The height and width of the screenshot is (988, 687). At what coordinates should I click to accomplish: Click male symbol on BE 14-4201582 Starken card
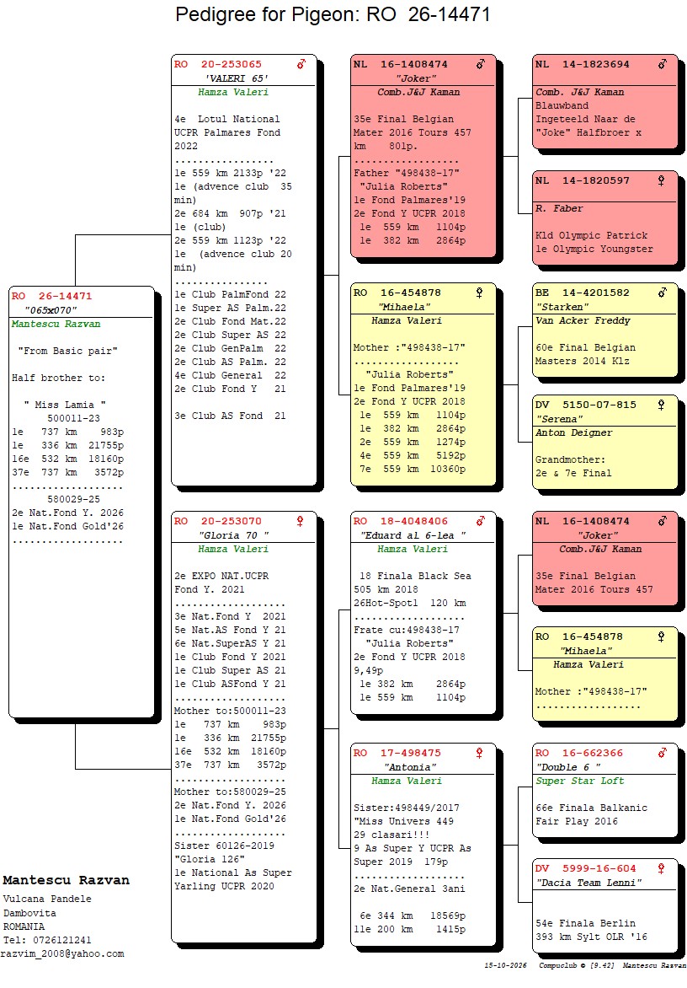(663, 293)
